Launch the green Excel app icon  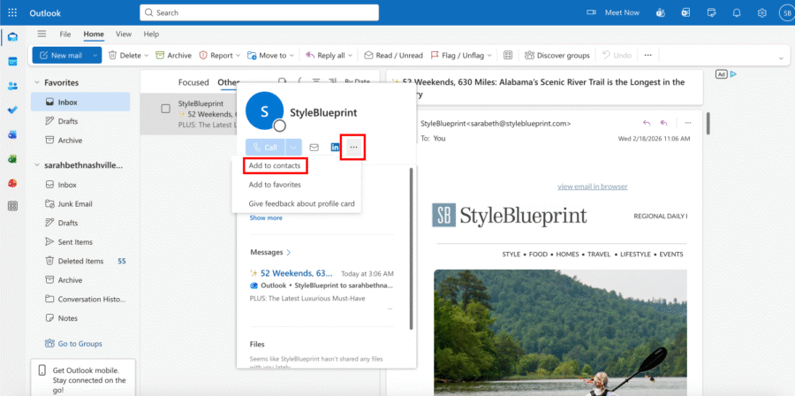coord(12,159)
